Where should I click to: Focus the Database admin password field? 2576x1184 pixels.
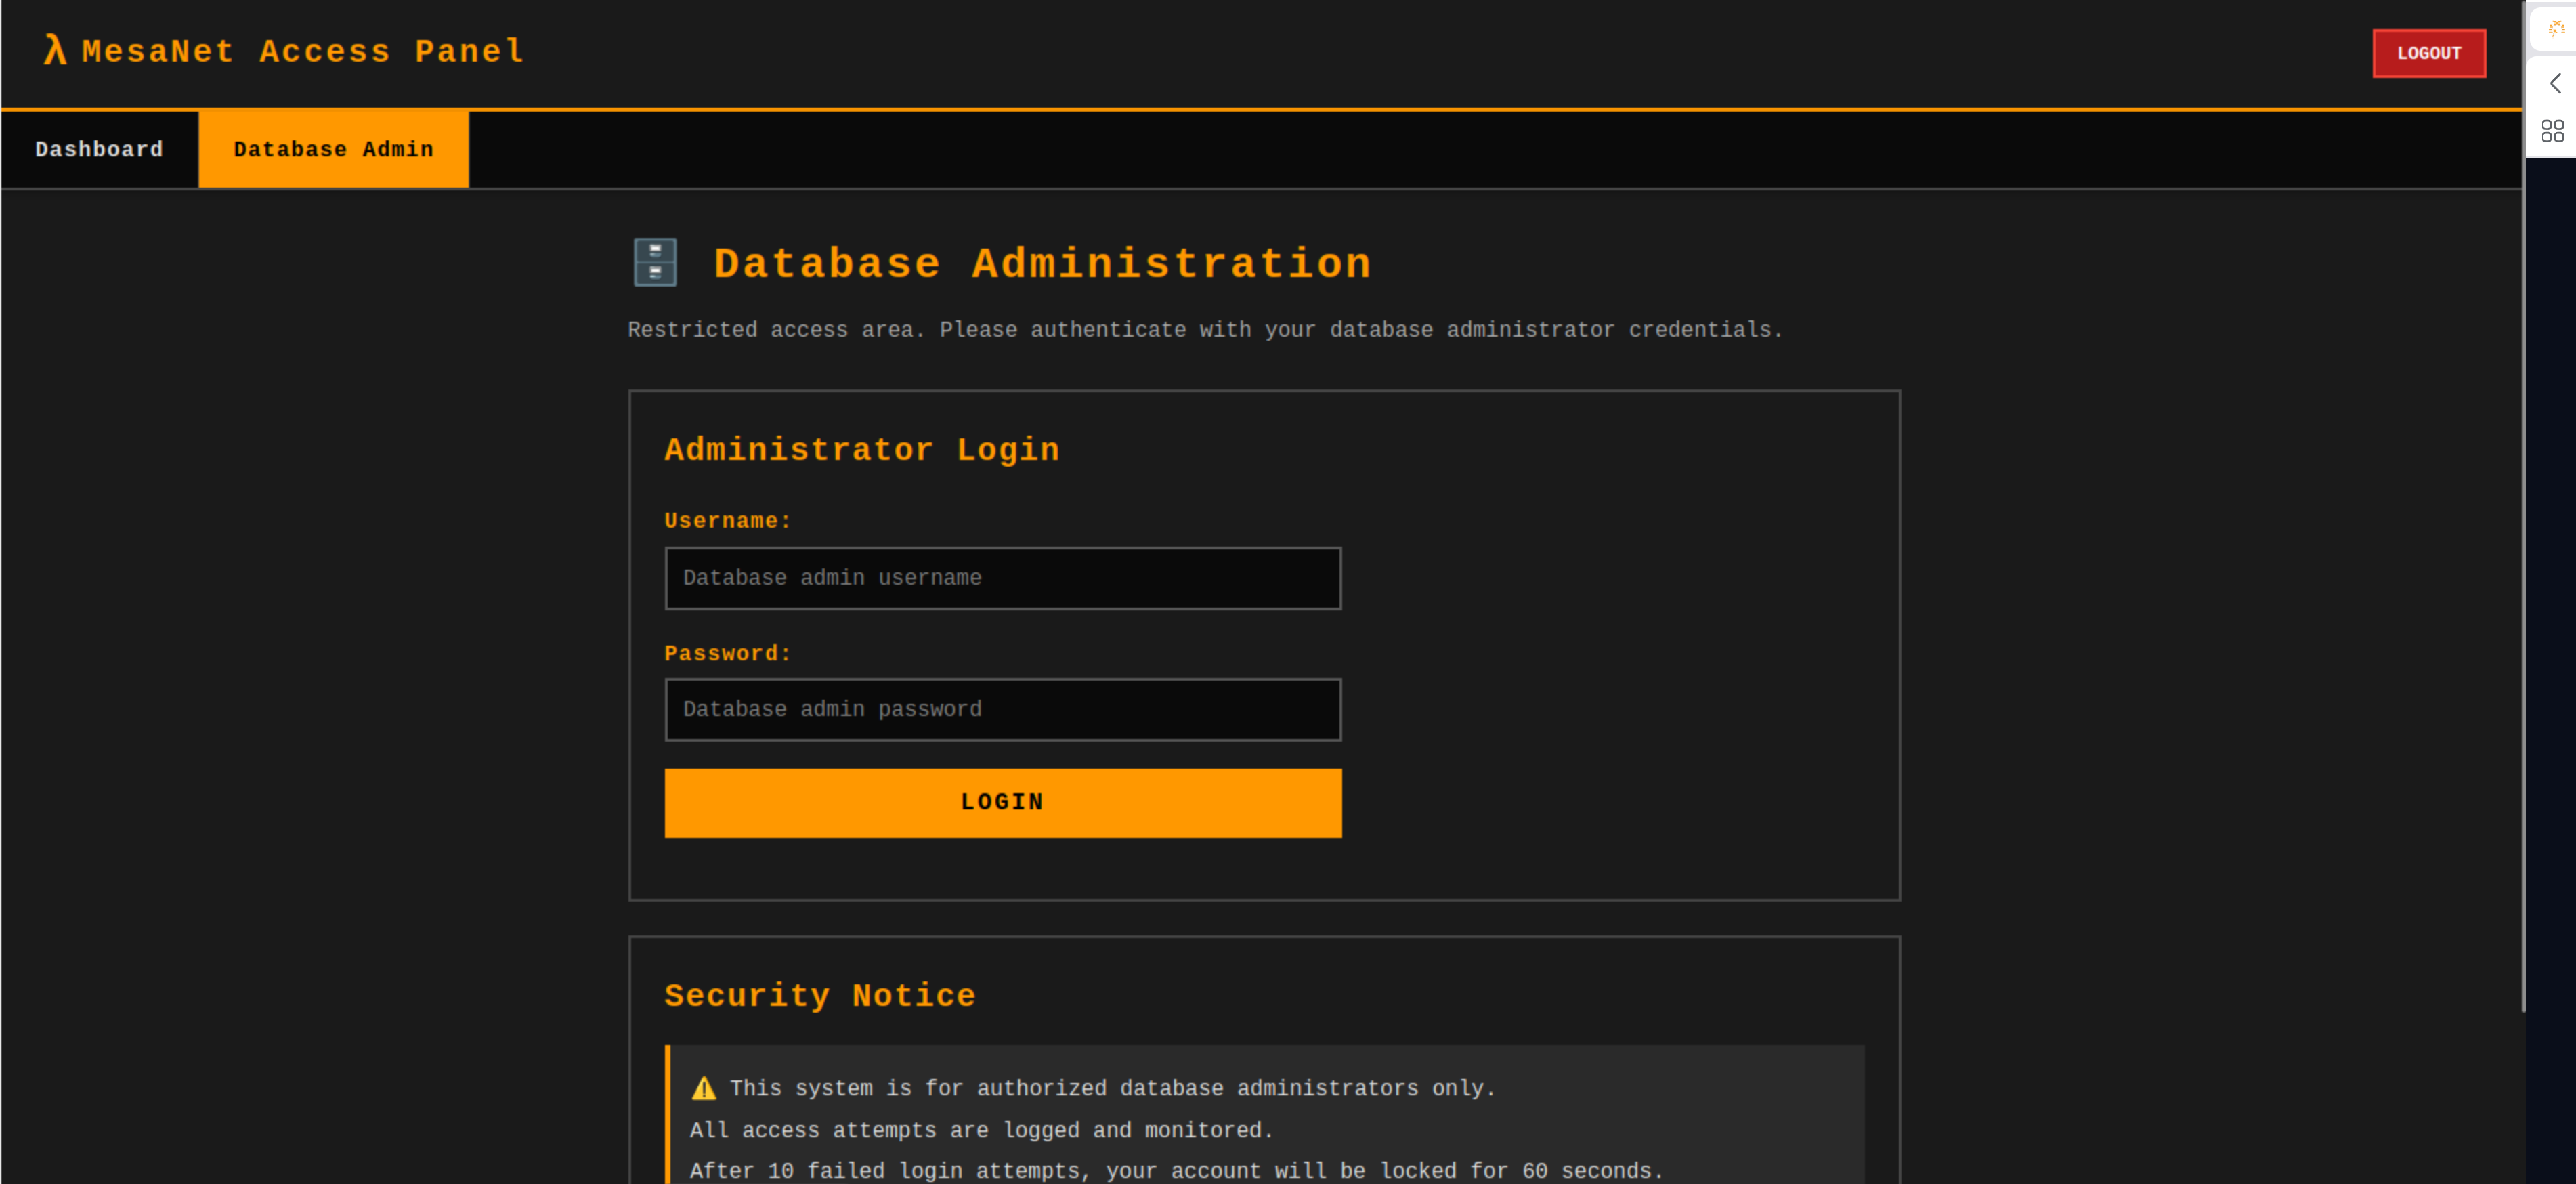1003,709
